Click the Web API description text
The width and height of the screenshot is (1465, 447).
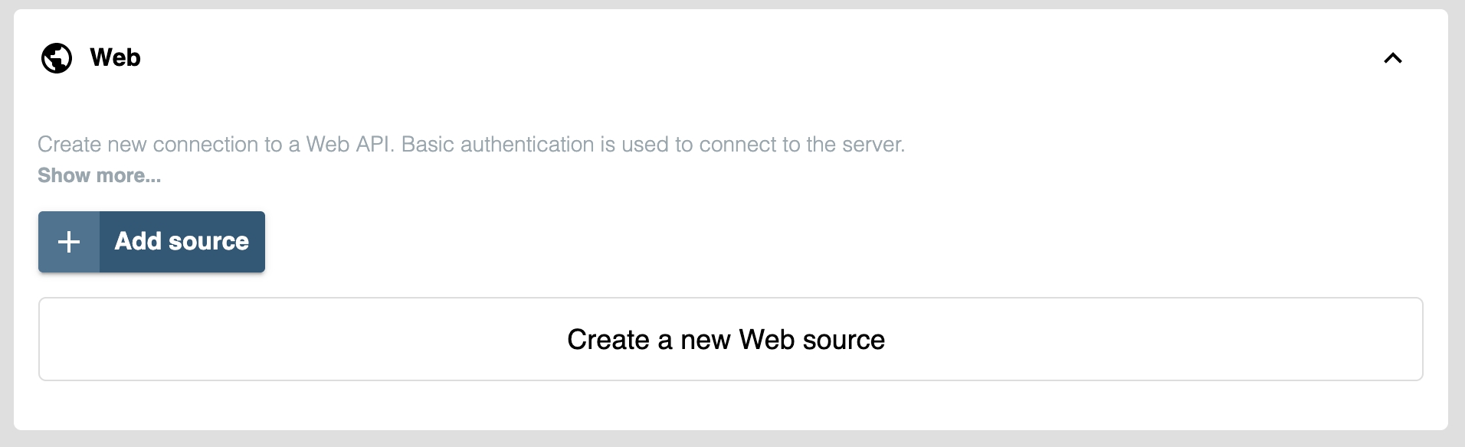pos(470,144)
